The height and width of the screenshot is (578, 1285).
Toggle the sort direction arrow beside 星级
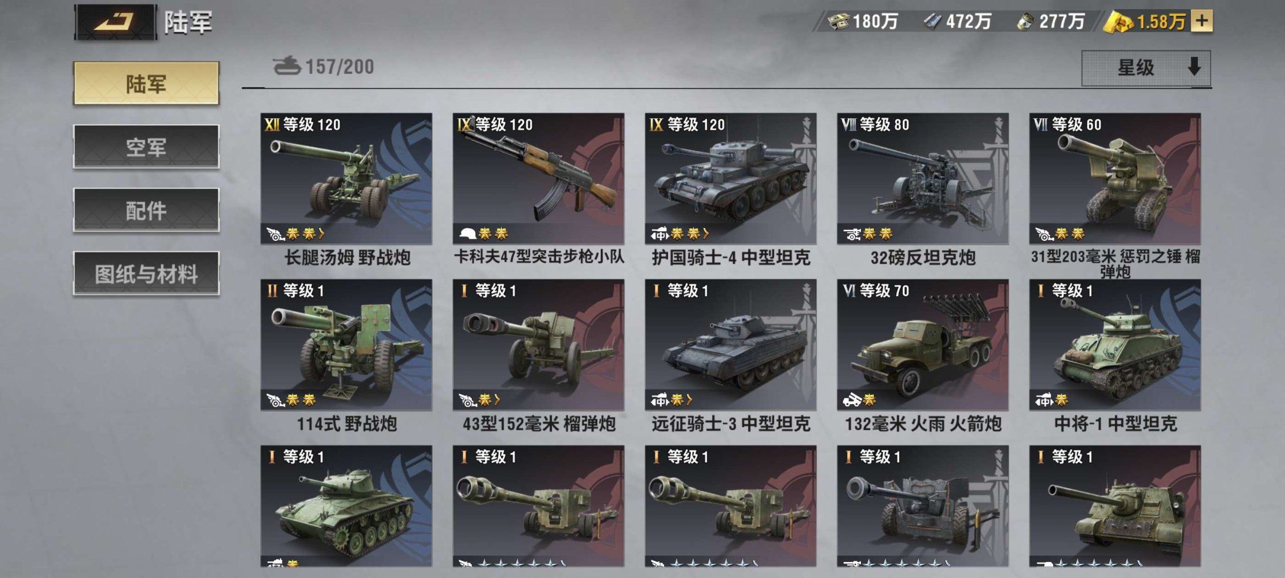tap(1194, 67)
